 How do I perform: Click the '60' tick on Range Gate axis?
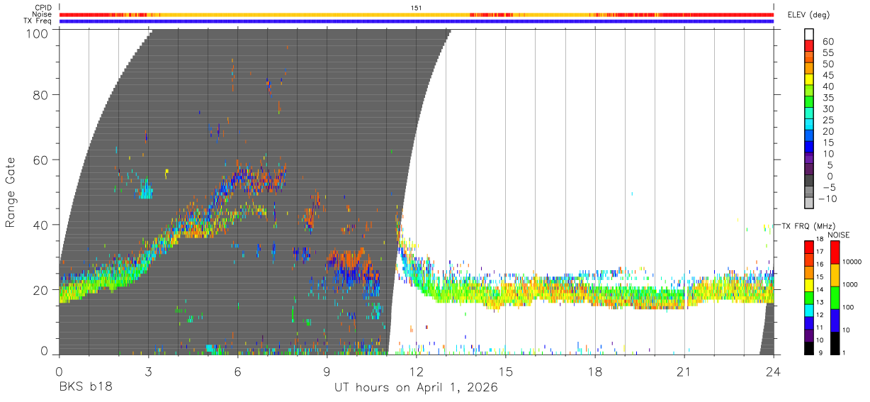pyautogui.click(x=41, y=160)
